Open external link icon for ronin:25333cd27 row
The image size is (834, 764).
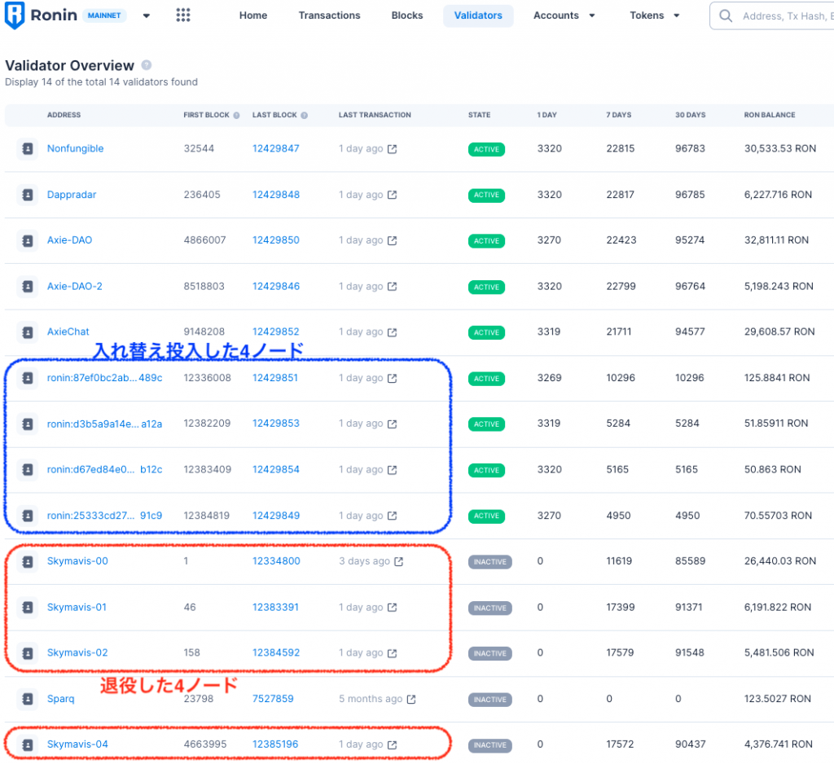point(392,516)
